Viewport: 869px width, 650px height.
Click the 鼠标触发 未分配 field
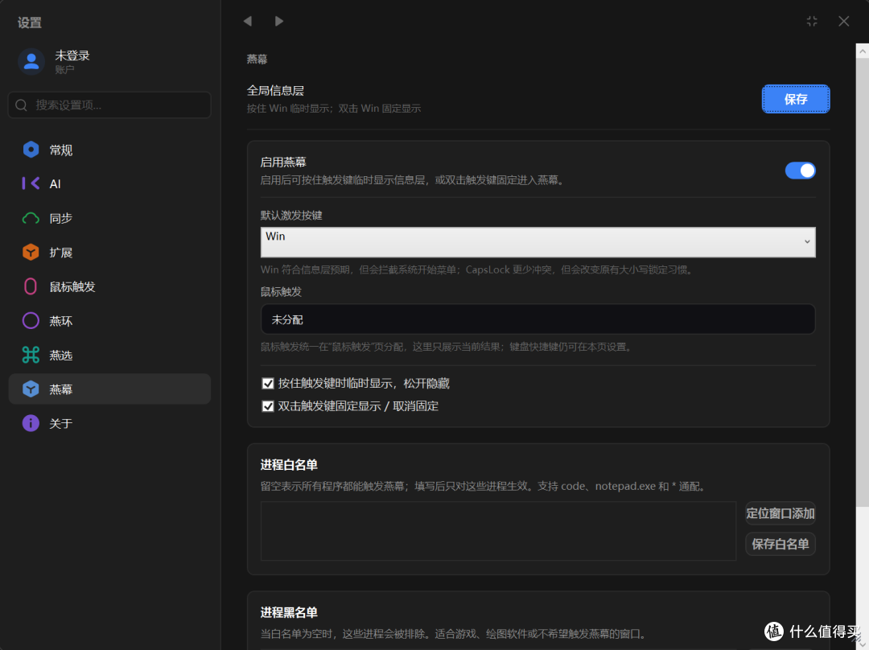pyautogui.click(x=537, y=319)
